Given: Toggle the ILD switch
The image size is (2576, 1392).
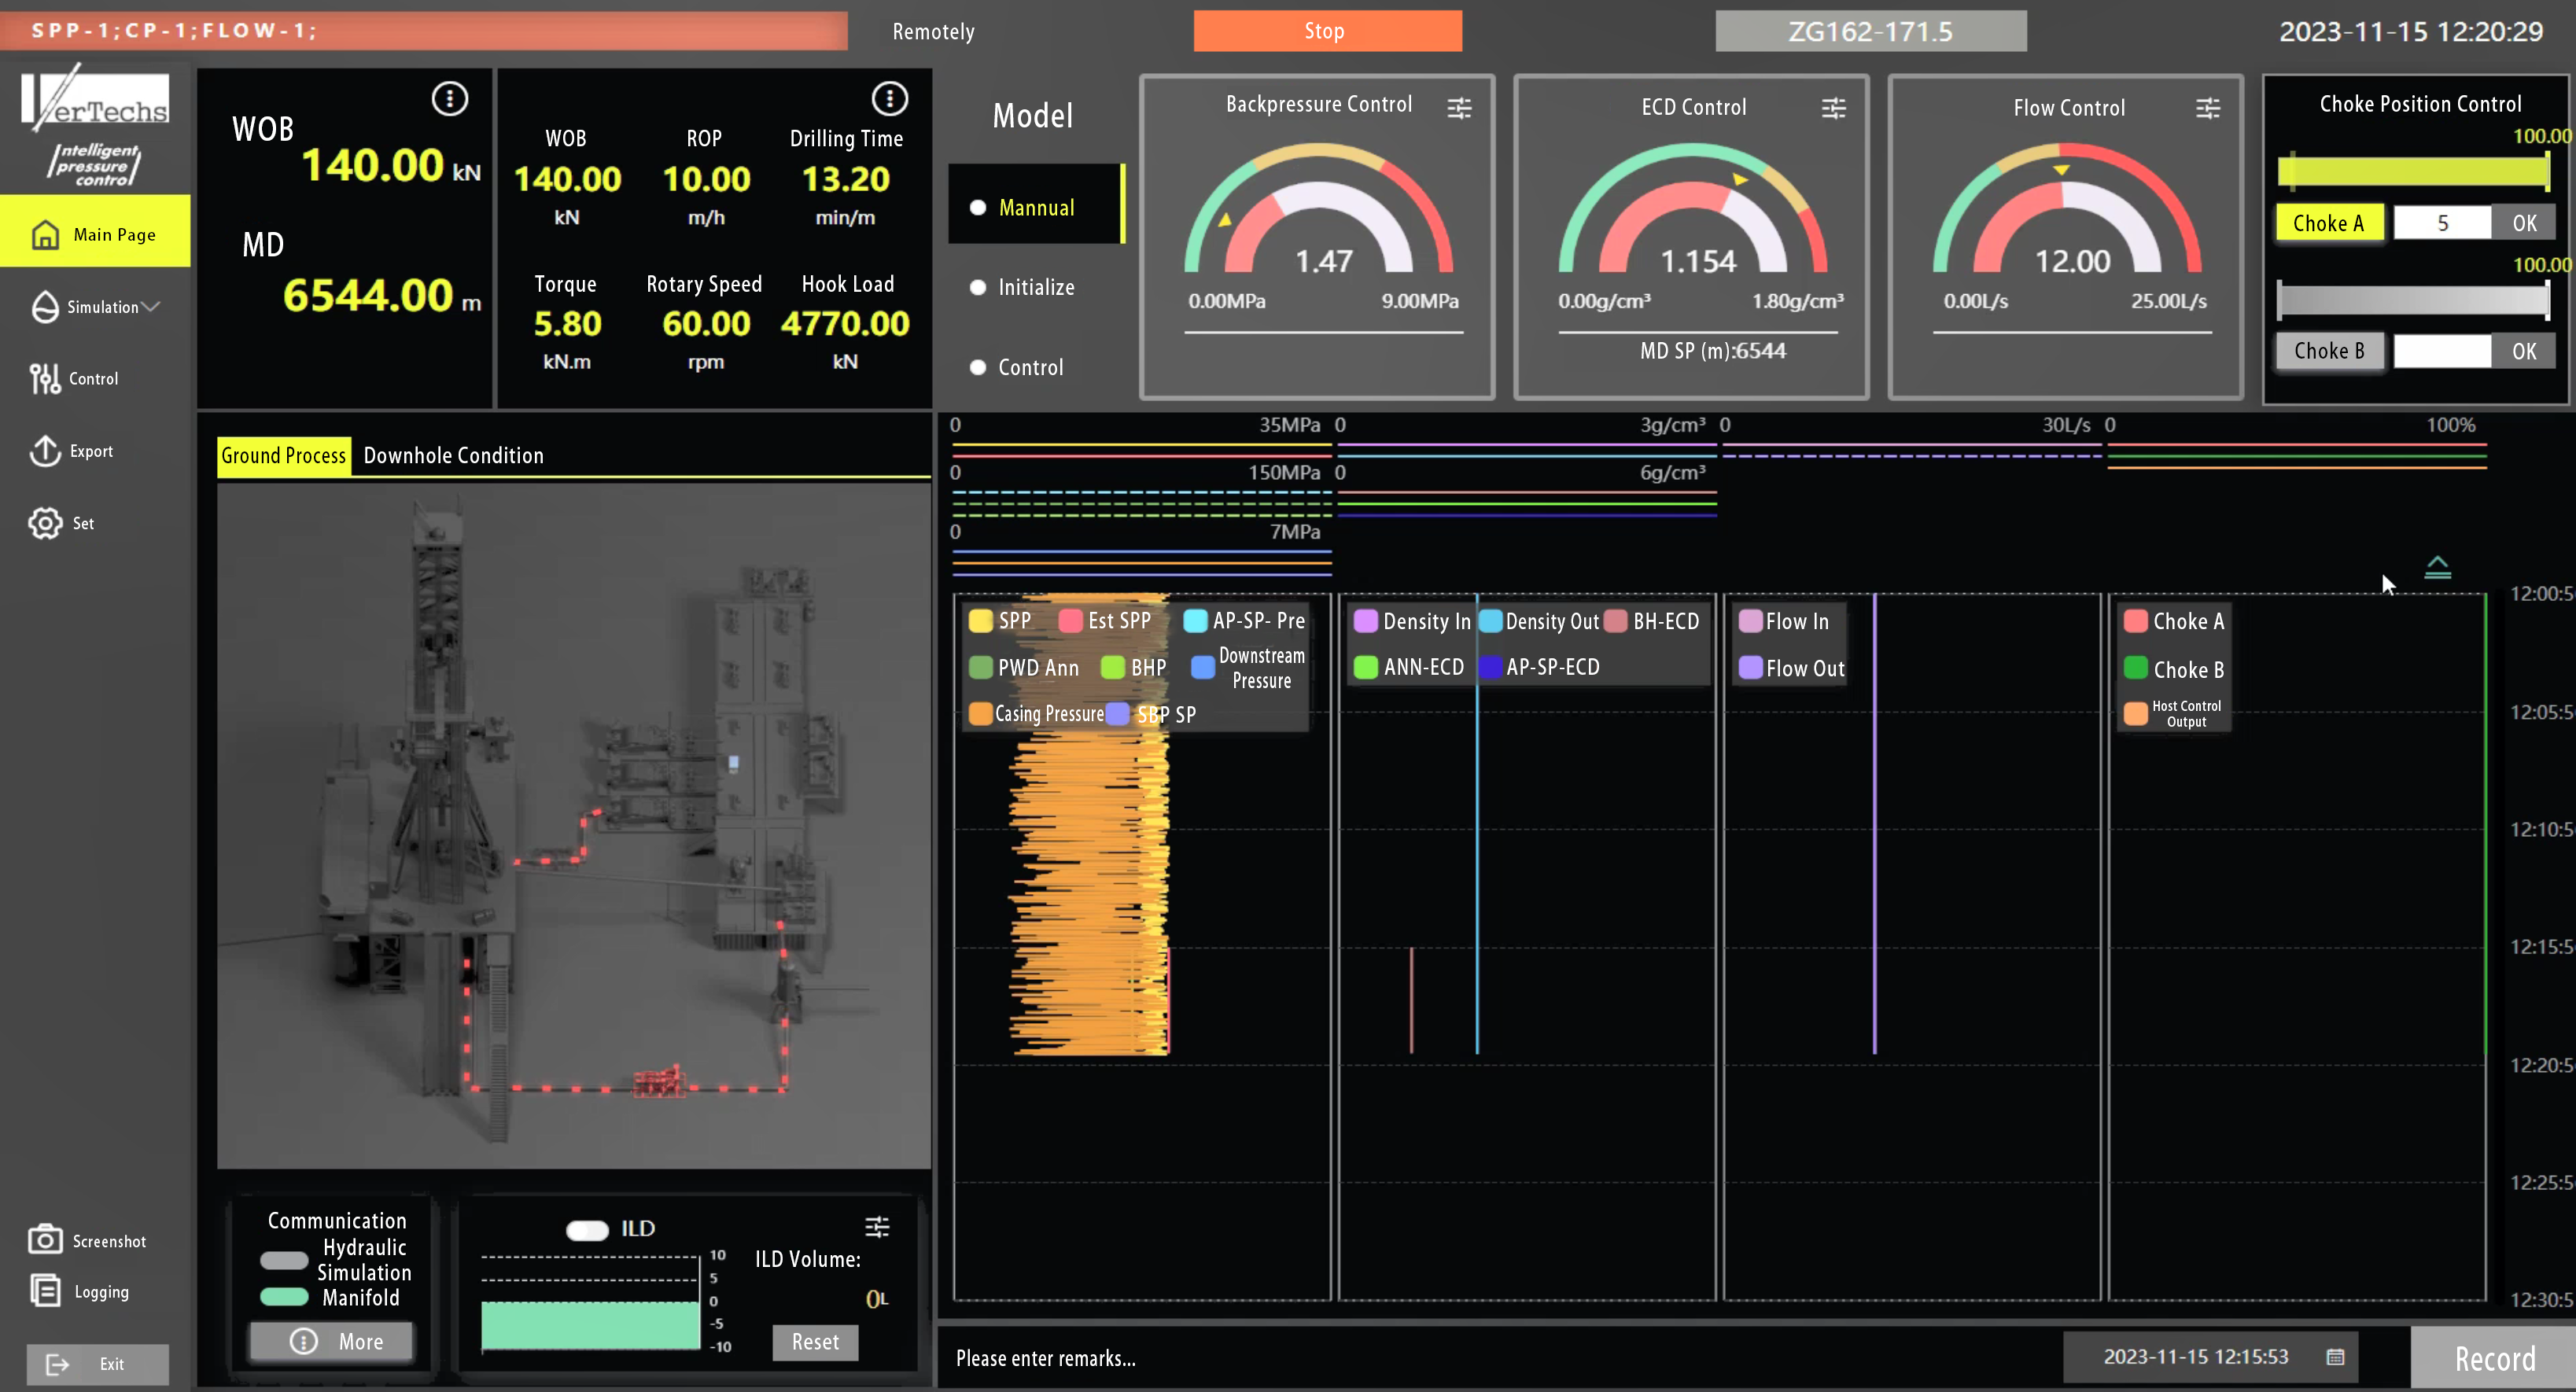Looking at the screenshot, I should click(587, 1229).
